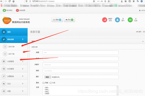
Task: Reload the page with the refresh icon
Action: click(x=9, y=1)
